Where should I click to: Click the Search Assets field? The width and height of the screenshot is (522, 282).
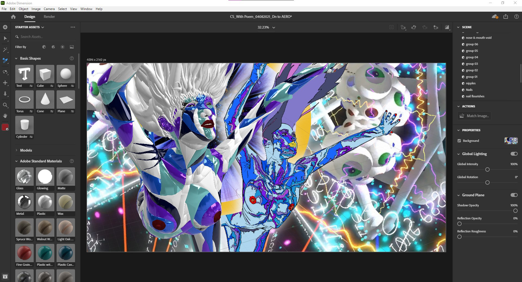(45, 37)
